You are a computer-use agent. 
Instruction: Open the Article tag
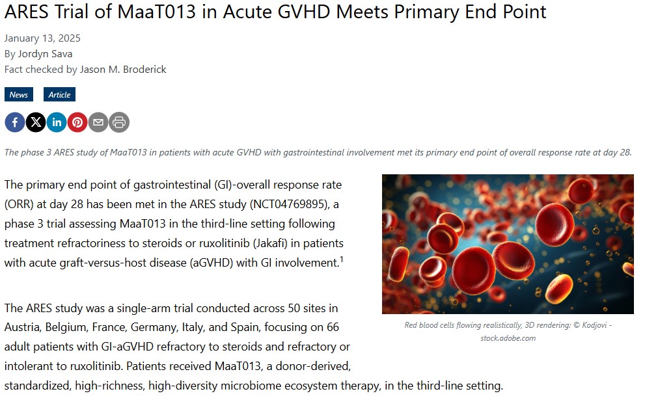(x=59, y=95)
